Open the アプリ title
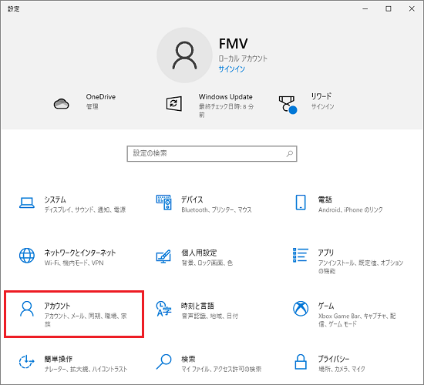Screen dimensions: 424x385 click(x=326, y=253)
